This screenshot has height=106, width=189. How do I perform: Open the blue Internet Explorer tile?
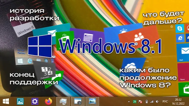pos(181,38)
